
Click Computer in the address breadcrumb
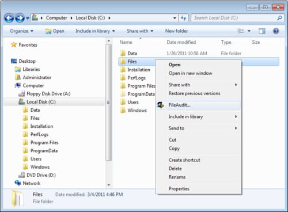click(x=56, y=18)
